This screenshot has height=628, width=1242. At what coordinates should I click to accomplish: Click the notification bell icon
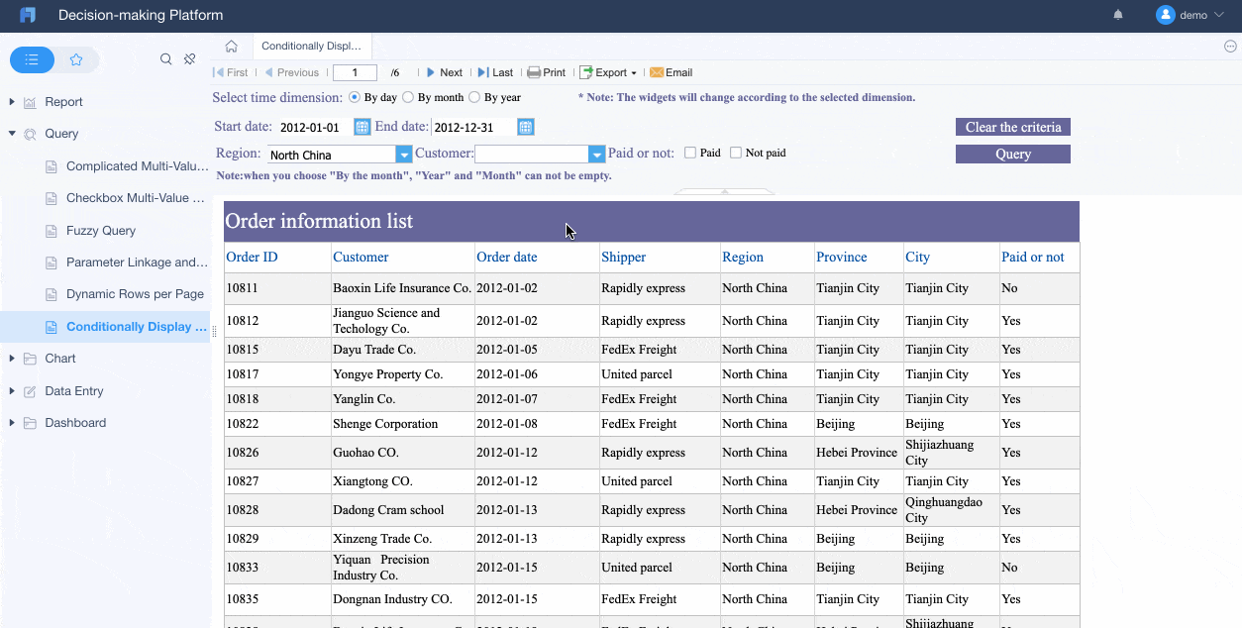pos(1118,15)
